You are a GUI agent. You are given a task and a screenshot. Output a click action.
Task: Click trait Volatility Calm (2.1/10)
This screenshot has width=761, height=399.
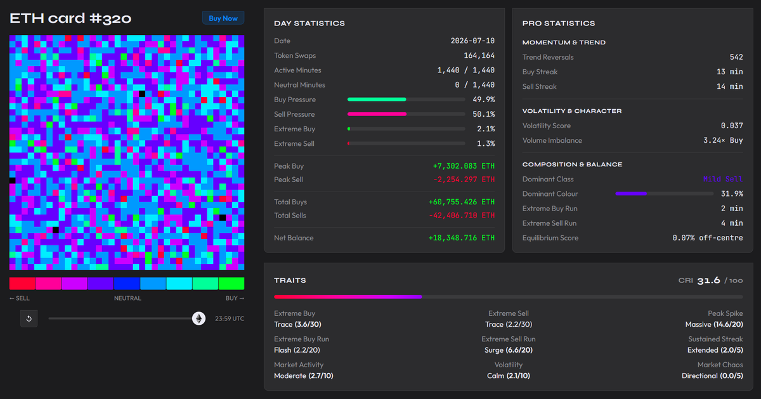tap(508, 370)
